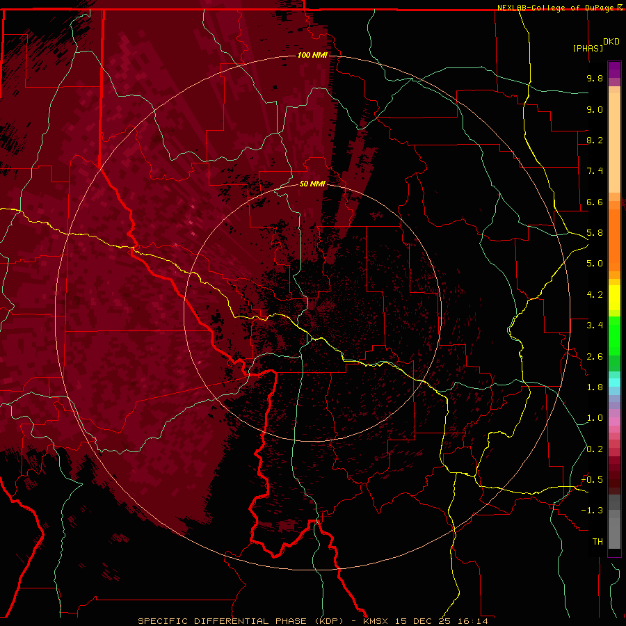
Task: Pick the bright green segment of color bar
Action: pyautogui.click(x=614, y=335)
